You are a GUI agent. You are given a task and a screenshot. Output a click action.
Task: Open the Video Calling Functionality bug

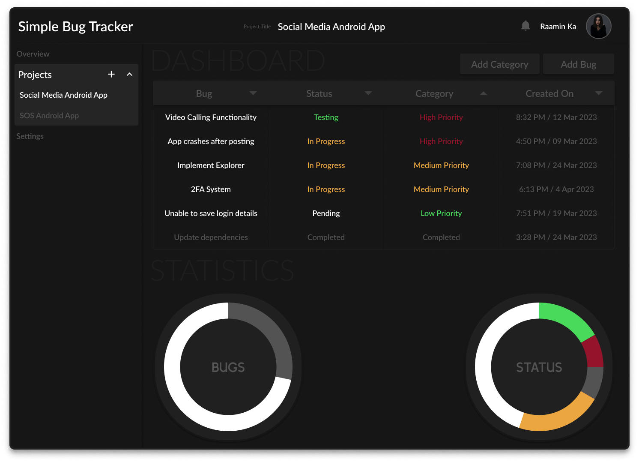pyautogui.click(x=211, y=117)
